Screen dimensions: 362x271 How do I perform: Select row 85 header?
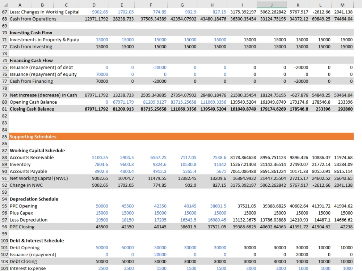[x=4, y=137]
